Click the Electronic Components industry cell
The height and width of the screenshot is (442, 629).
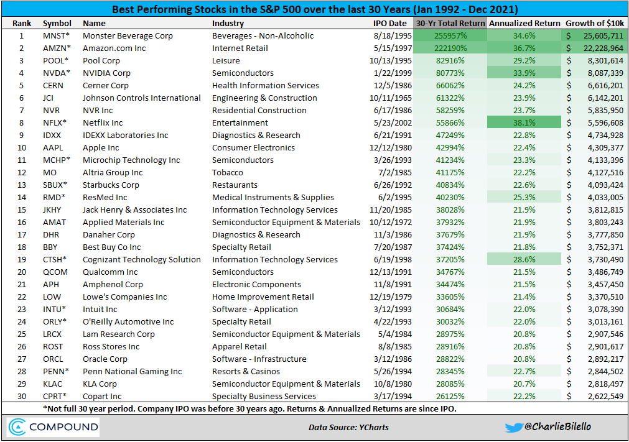(257, 284)
